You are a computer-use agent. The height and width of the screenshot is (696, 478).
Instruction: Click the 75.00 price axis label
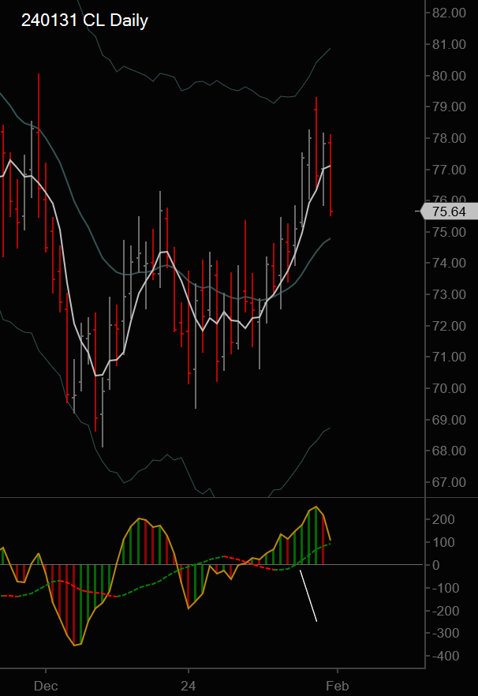click(449, 232)
